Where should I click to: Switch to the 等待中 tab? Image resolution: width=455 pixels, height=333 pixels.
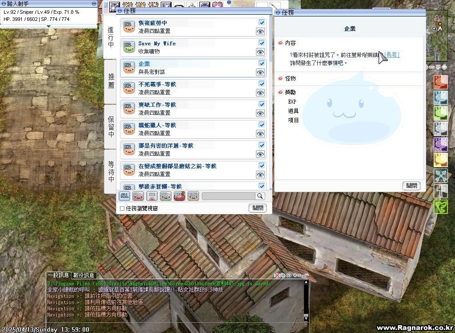pyautogui.click(x=111, y=171)
